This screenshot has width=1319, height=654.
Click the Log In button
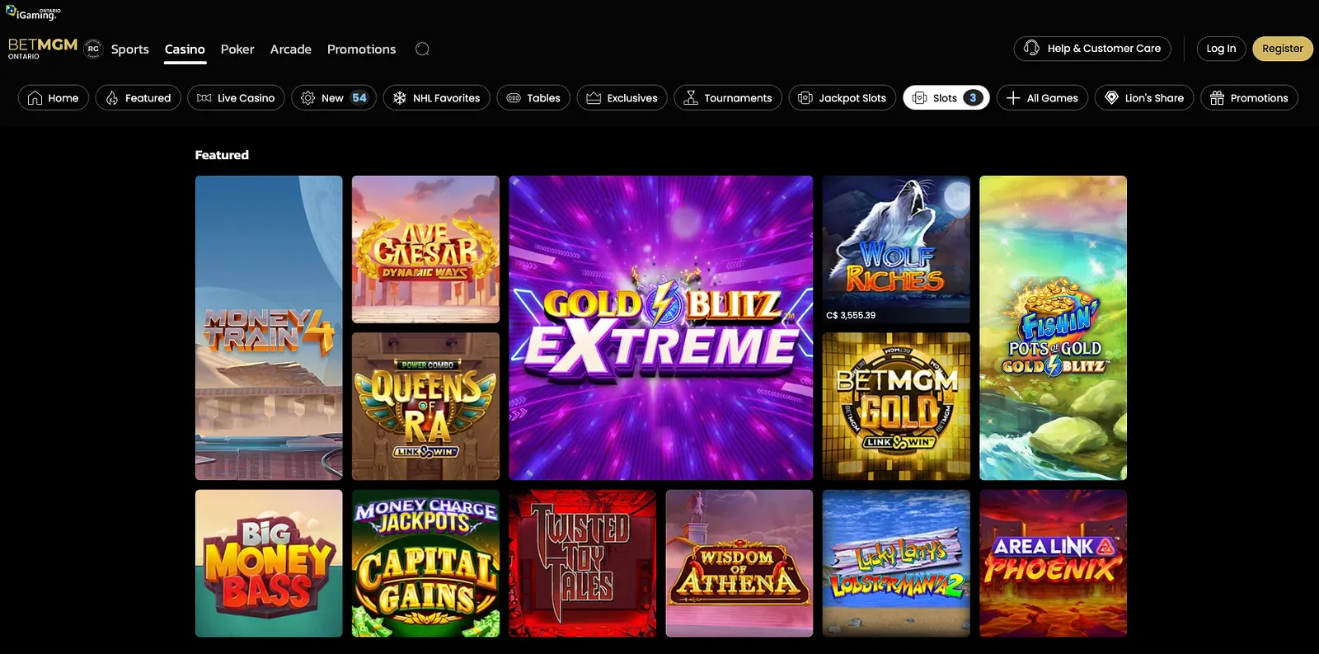pos(1221,49)
